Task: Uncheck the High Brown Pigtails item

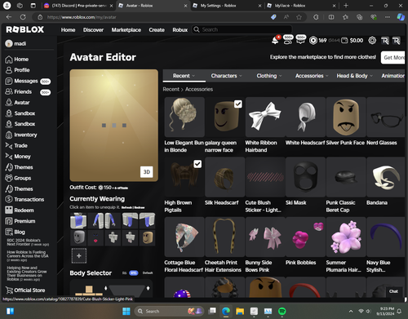Action: click(x=197, y=164)
